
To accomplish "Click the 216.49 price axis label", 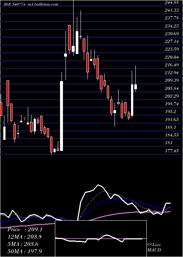I will (172, 65).
